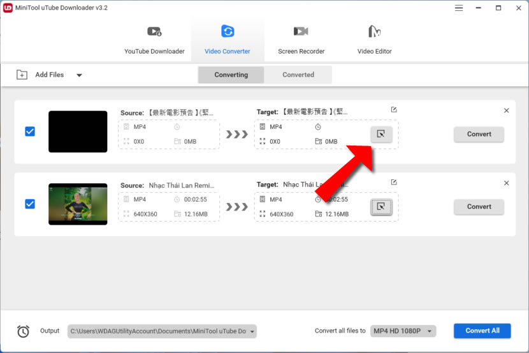This screenshot has height=353, width=529.
Task: Click the Nhạc Thái Lan Remi... source title
Action: (182, 185)
